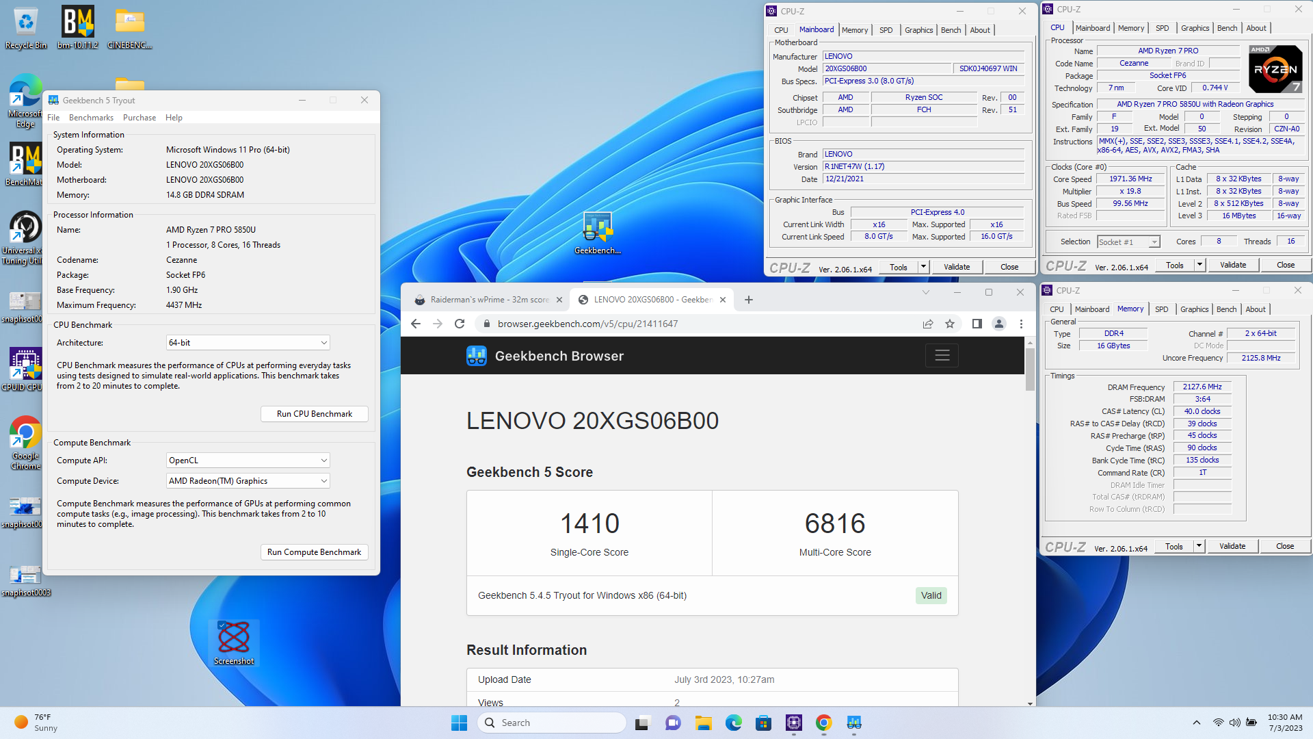This screenshot has width=1313, height=739.
Task: Click the browser address bar URL
Action: tap(587, 324)
